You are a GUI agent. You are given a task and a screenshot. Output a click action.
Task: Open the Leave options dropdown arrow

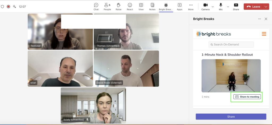(266, 7)
